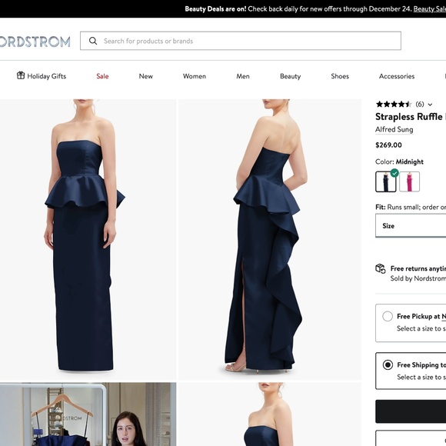The width and height of the screenshot is (446, 446).
Task: Open the Shoes menu
Action: click(x=340, y=76)
